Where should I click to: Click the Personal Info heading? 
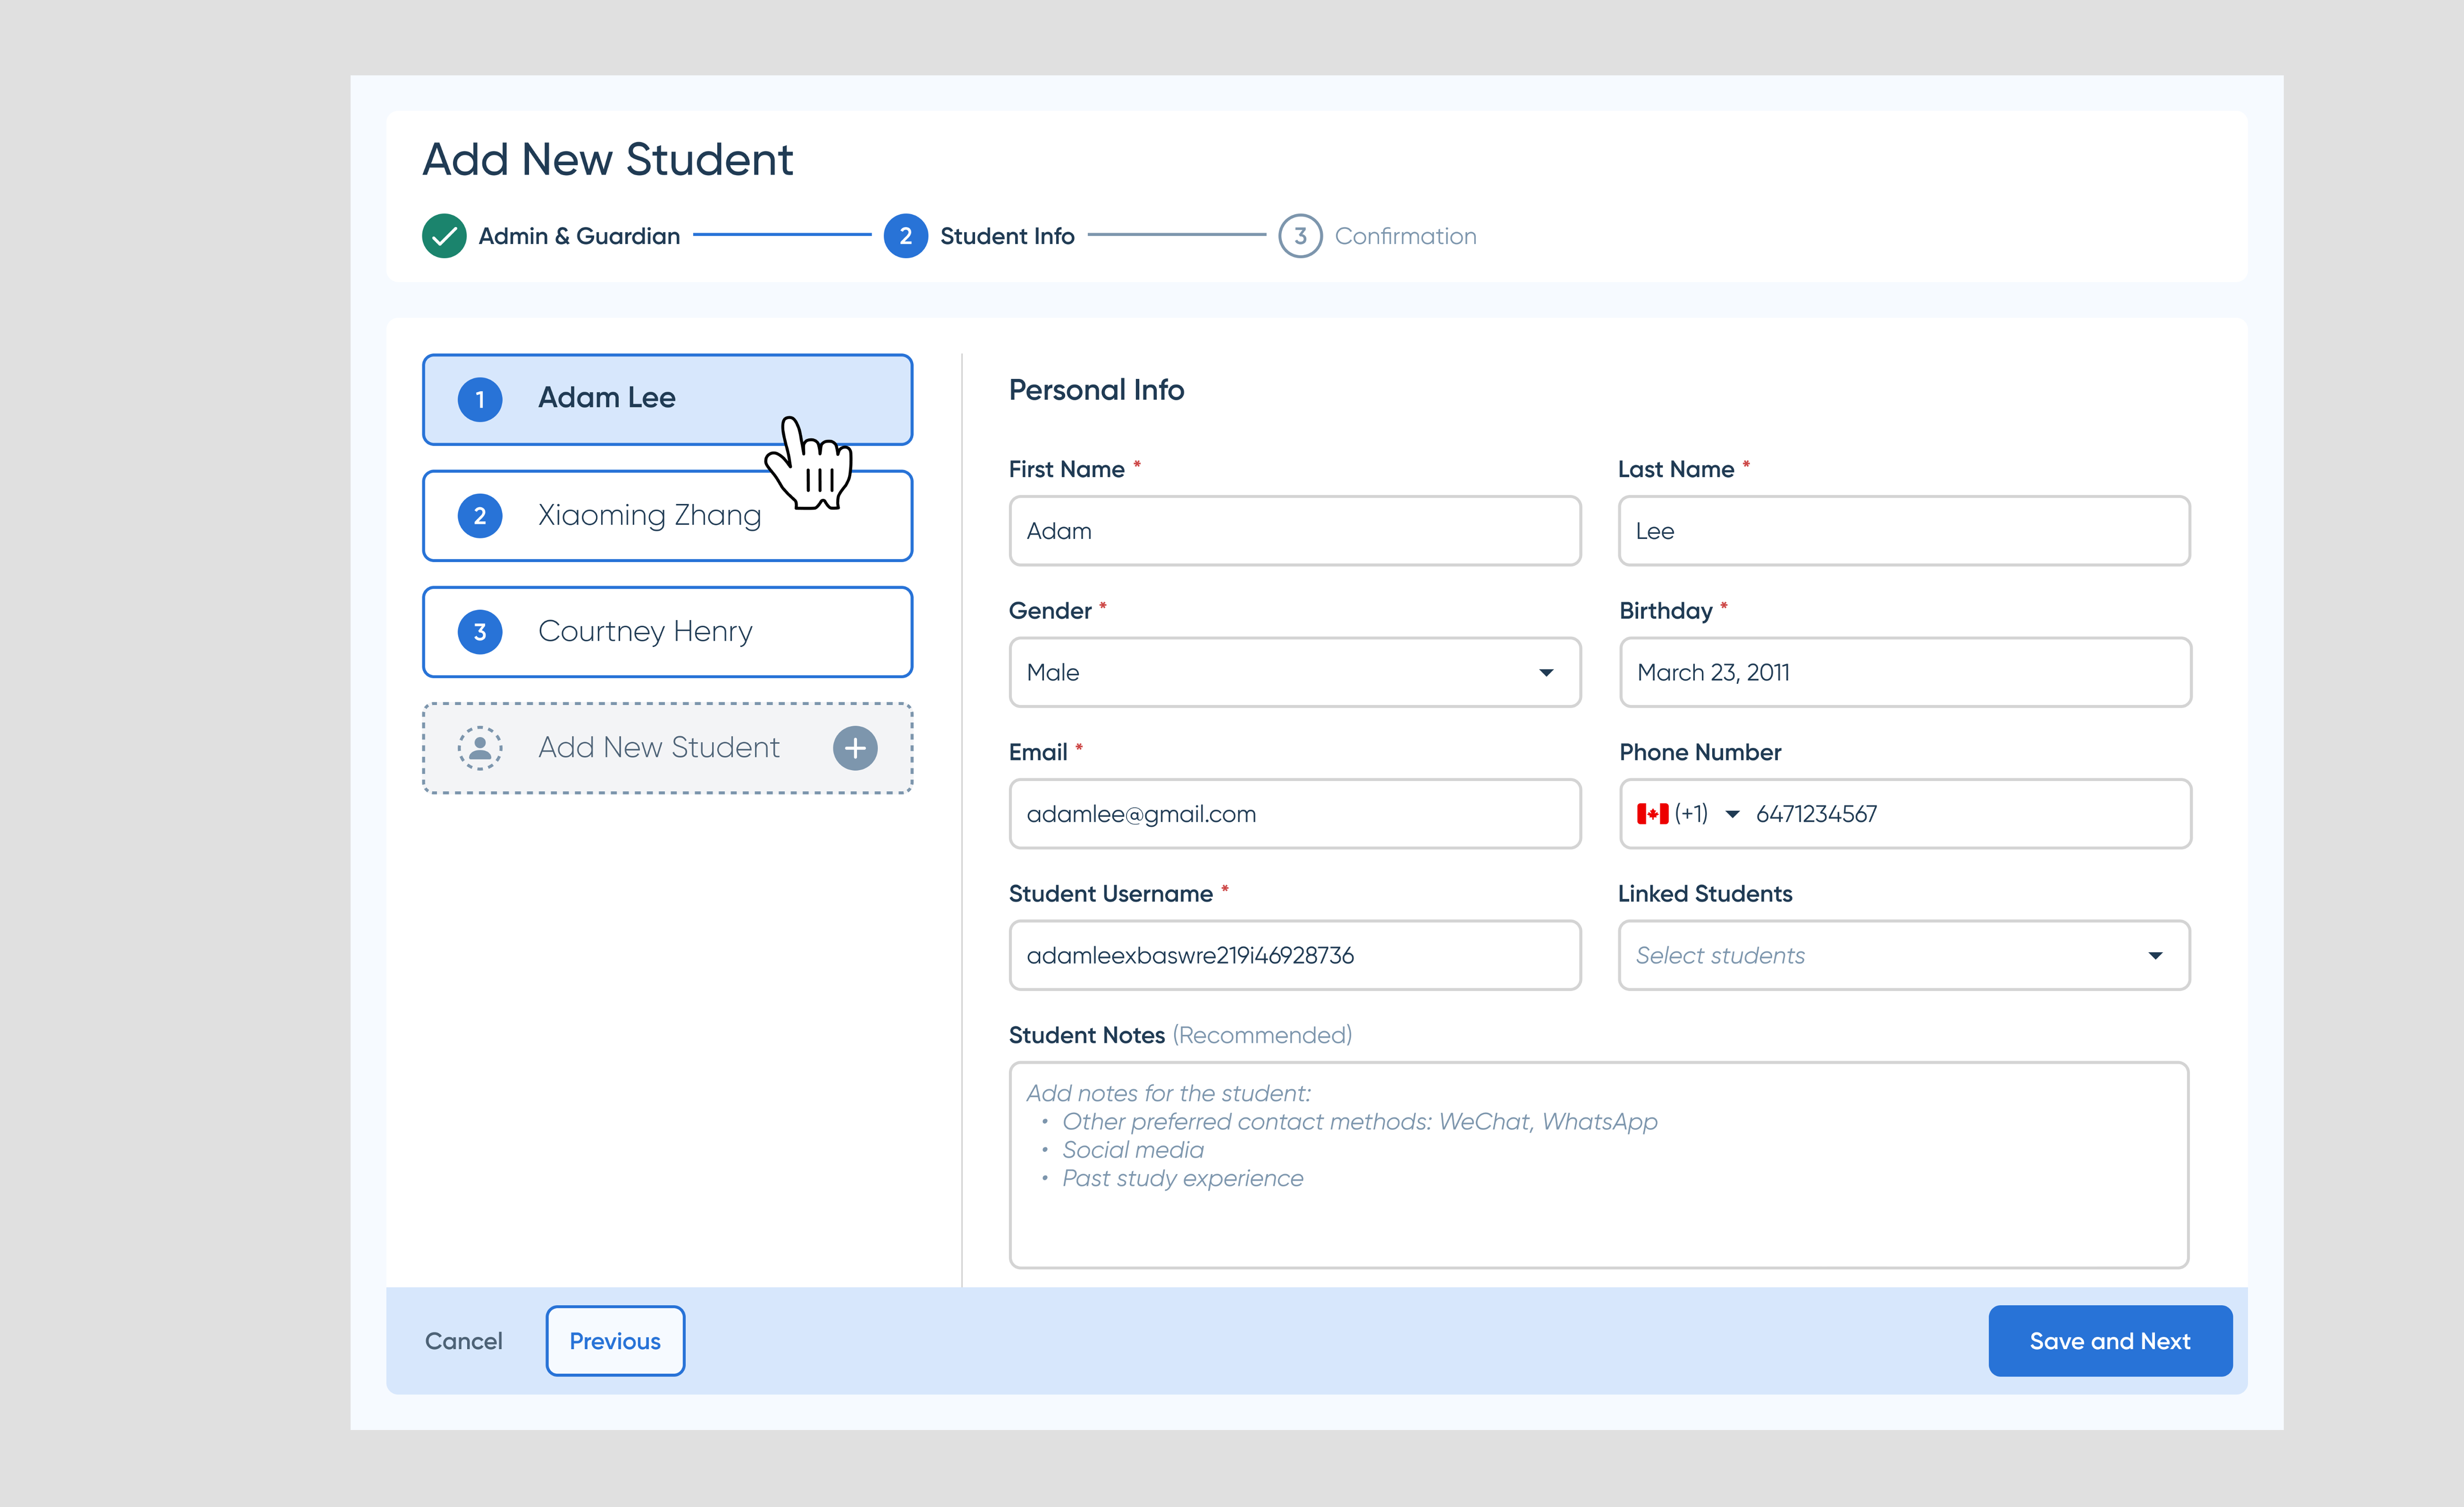coord(1096,390)
